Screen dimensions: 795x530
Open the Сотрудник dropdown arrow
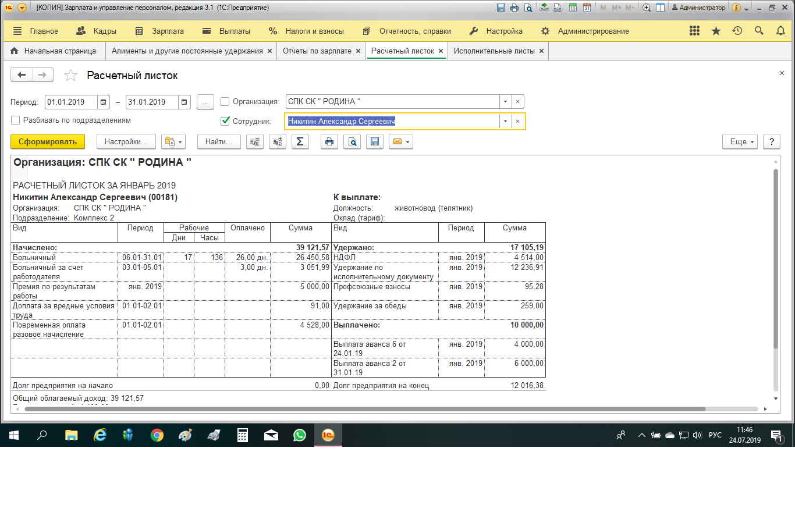(505, 121)
